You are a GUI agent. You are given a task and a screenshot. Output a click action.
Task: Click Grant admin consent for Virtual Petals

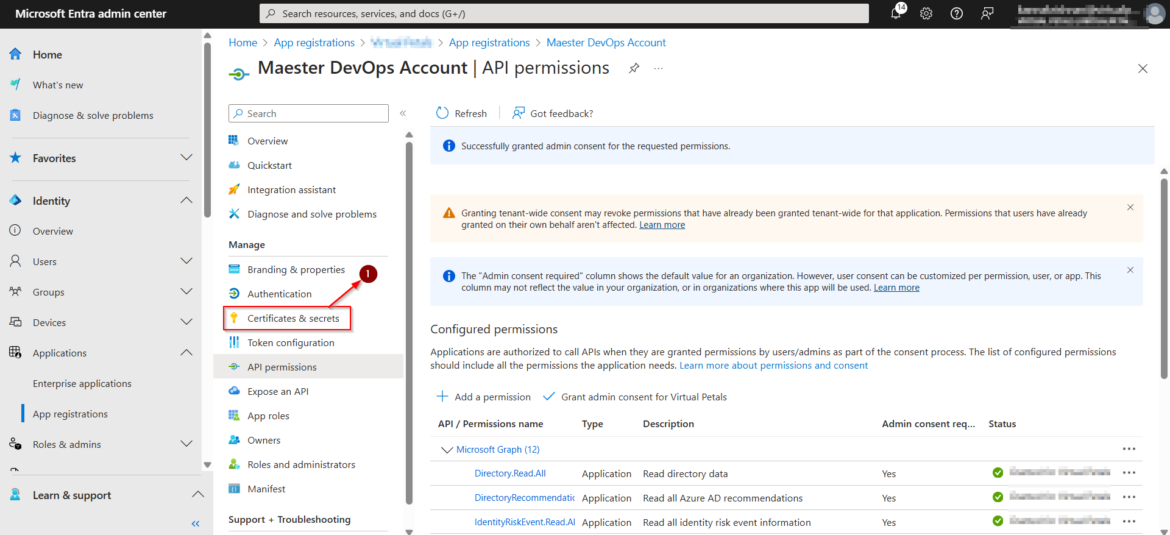click(x=635, y=397)
